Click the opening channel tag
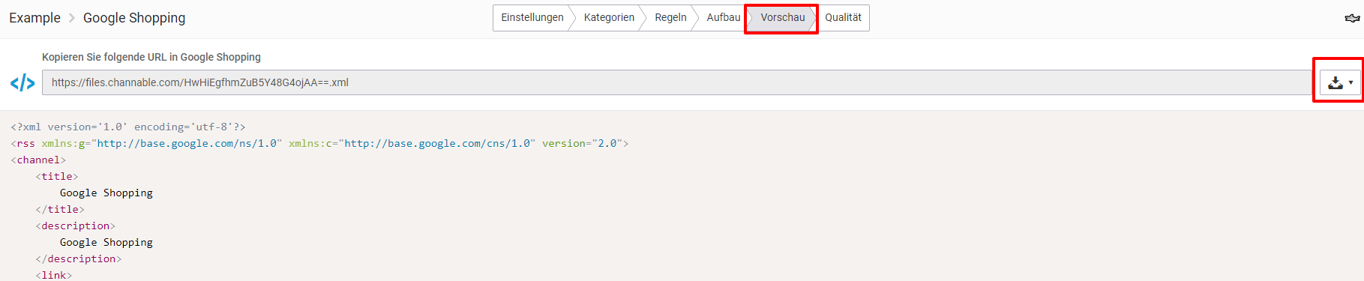Screen dimensions: 1364x281 click(x=38, y=160)
